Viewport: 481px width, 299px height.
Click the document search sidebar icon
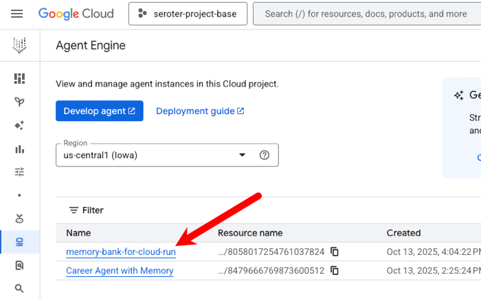pyautogui.click(x=19, y=265)
